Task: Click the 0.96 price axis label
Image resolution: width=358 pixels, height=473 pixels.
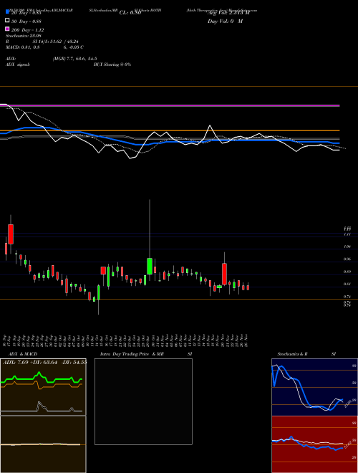Action: (x=347, y=259)
